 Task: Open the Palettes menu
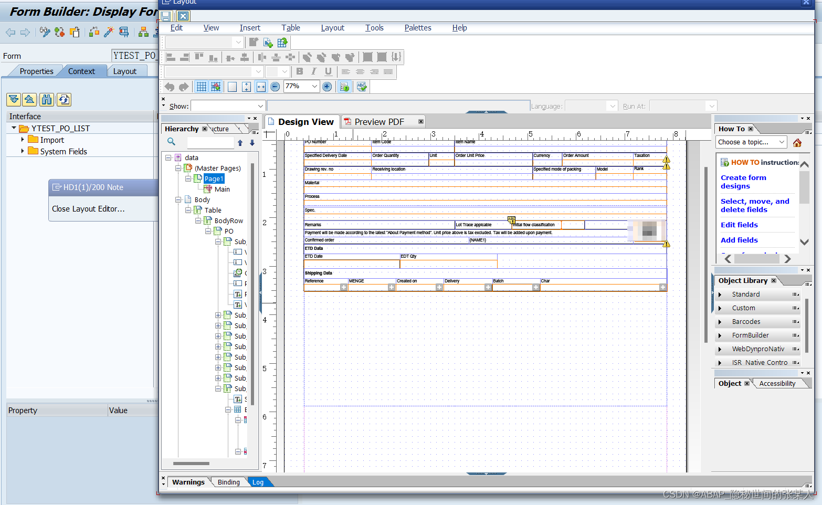point(418,28)
